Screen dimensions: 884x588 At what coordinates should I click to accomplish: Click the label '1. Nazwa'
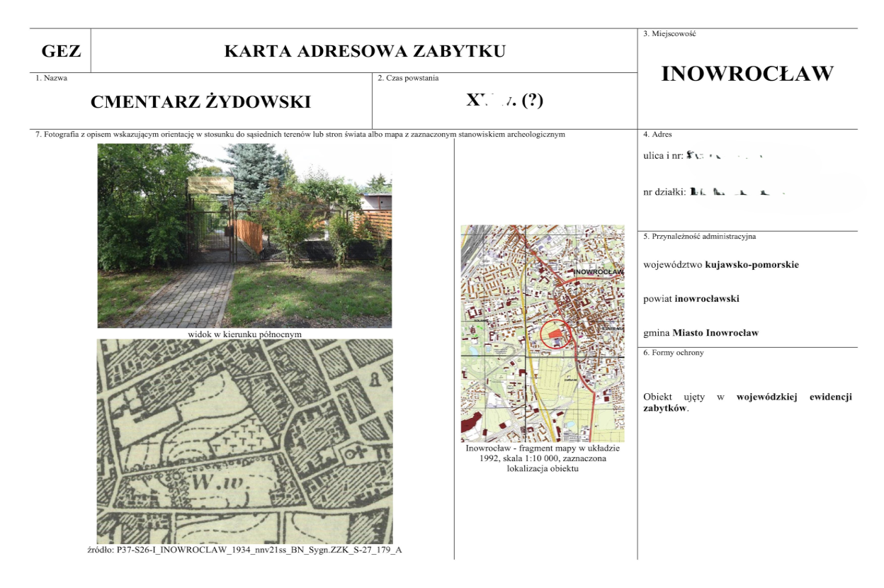pyautogui.click(x=51, y=78)
